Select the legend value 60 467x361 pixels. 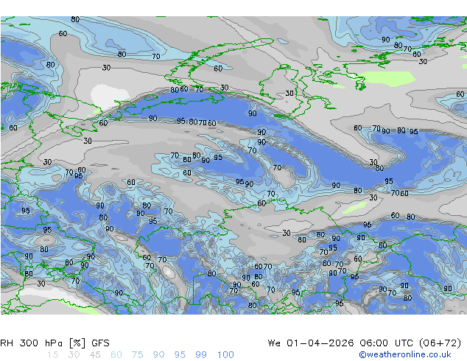116,355
